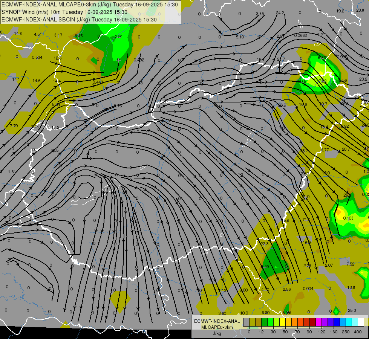This screenshot has height=339, width=369.
Task: Click the map value 24.2
Action: 280,13
